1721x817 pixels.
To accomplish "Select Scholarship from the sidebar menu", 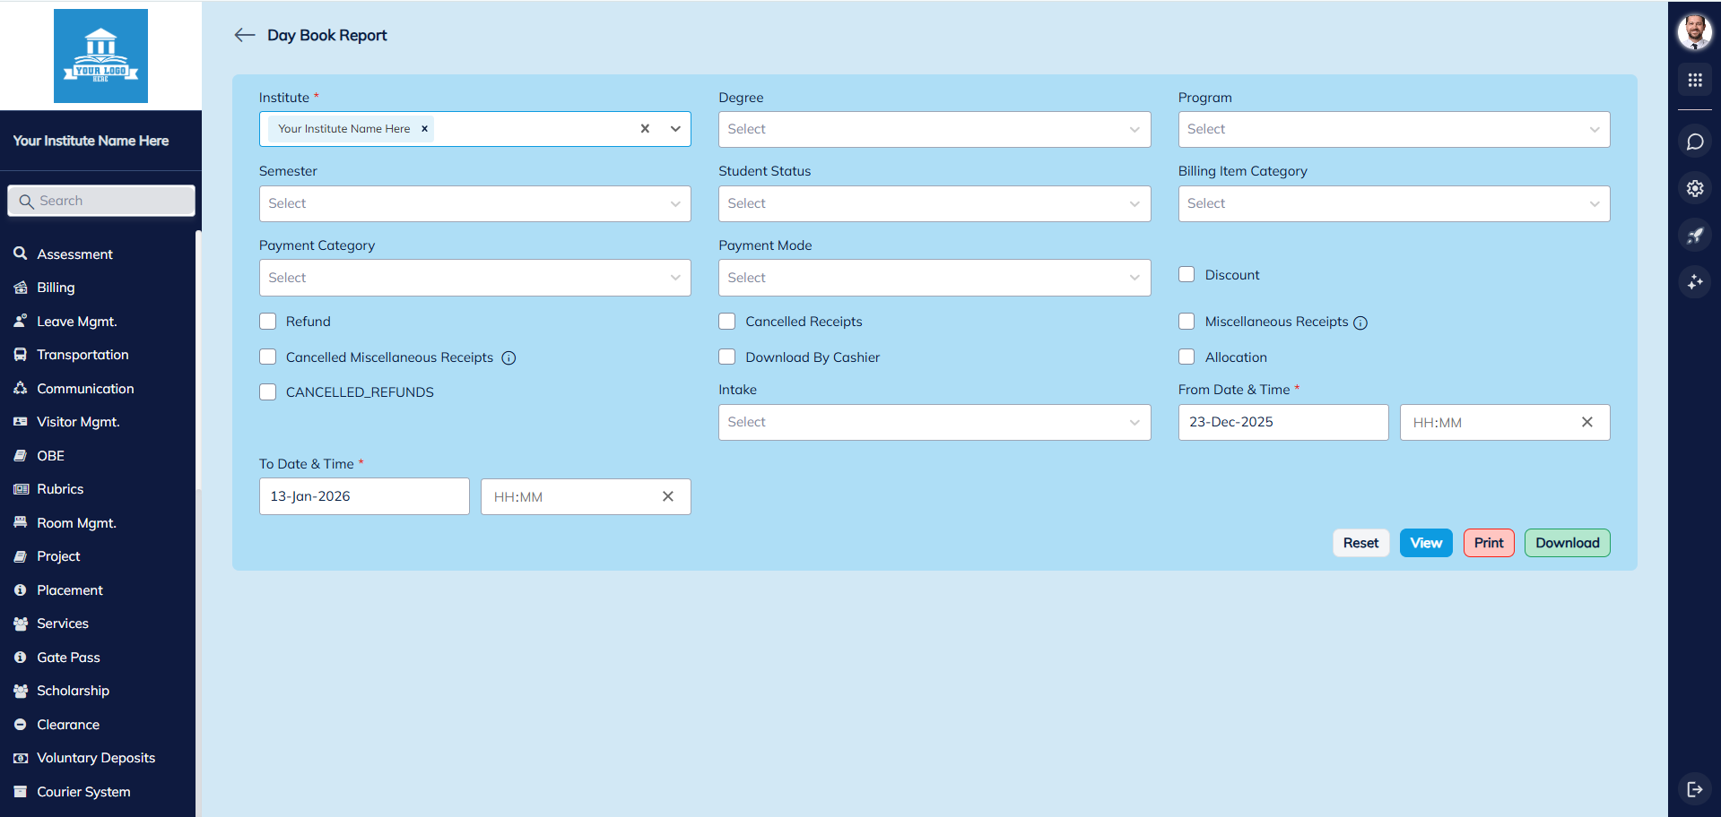I will tap(73, 691).
